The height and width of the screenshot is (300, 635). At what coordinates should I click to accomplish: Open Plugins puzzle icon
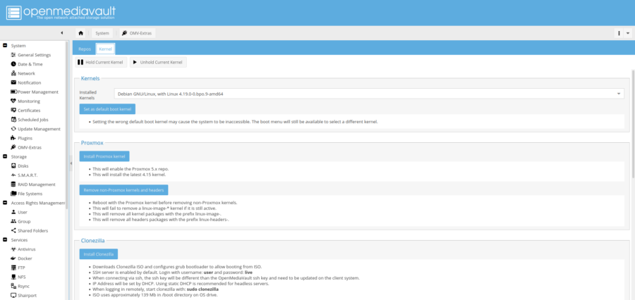pyautogui.click(x=13, y=138)
